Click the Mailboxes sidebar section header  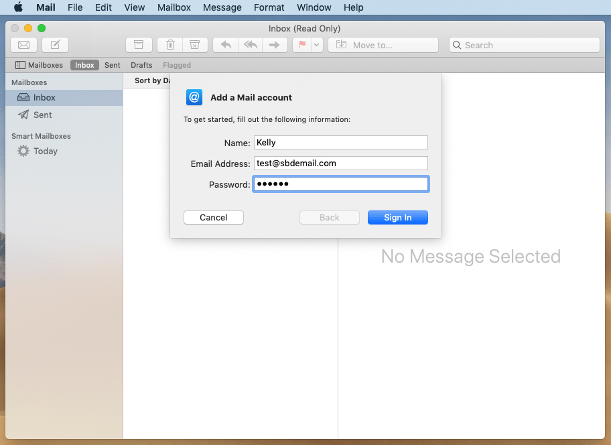pos(29,82)
